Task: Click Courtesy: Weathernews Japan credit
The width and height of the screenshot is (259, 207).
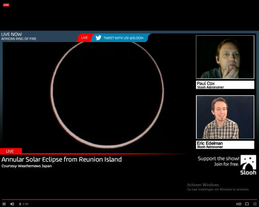Action: (27, 166)
